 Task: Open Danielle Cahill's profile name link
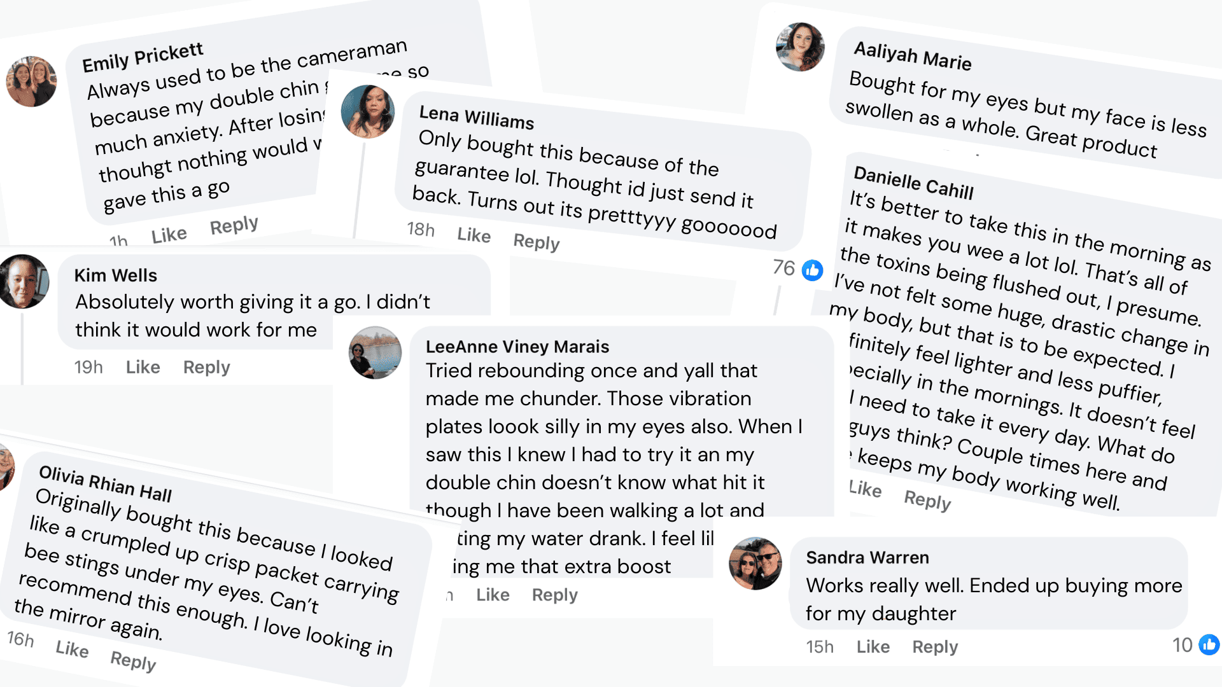[x=913, y=182]
